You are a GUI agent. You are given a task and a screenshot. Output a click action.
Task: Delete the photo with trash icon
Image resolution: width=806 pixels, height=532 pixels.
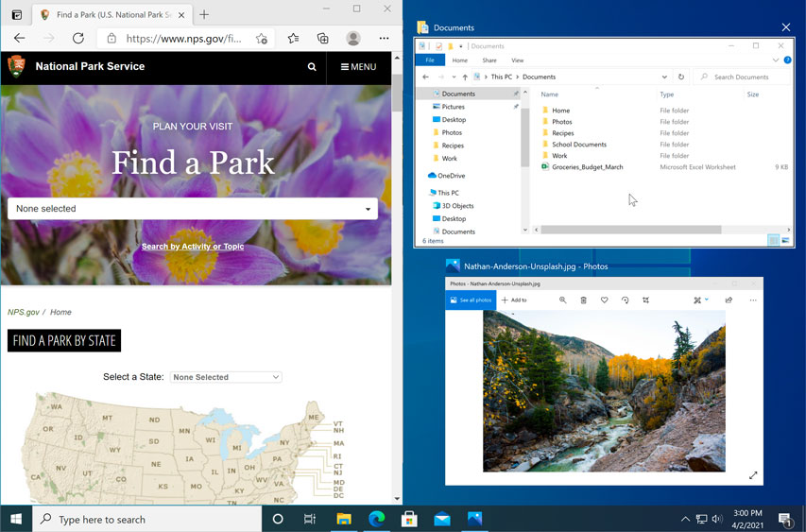click(584, 300)
